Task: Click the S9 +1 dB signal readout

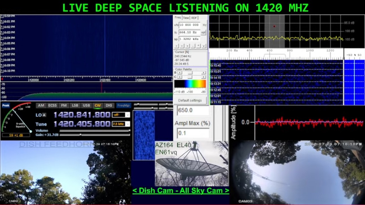Action: (x=16, y=135)
